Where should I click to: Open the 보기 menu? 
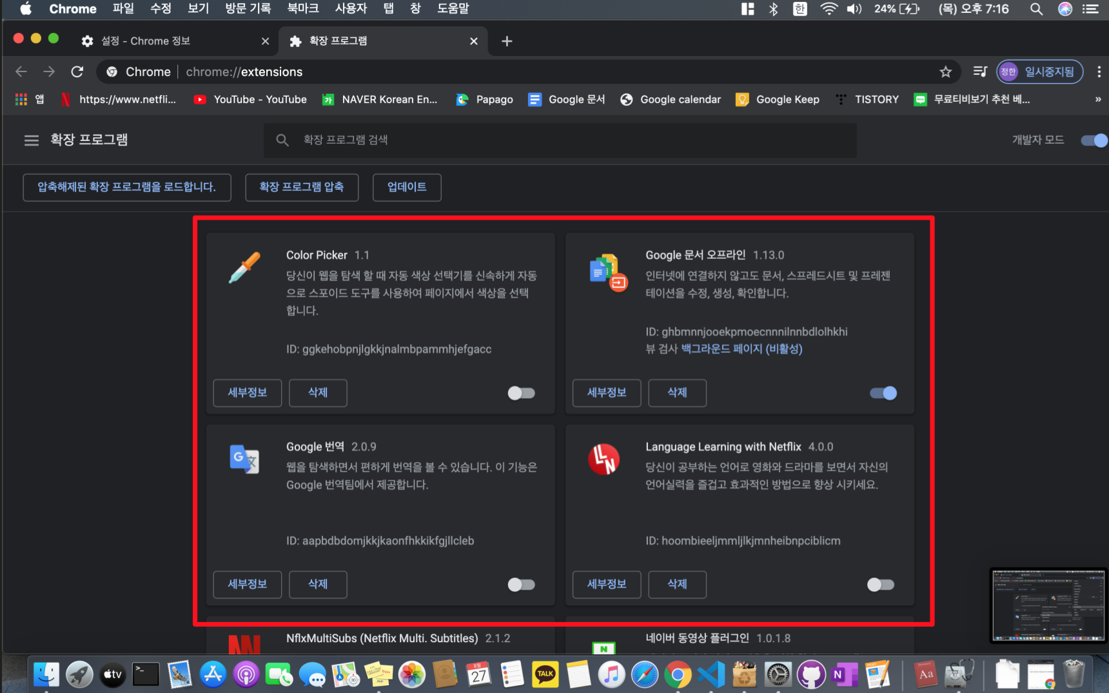coord(198,9)
